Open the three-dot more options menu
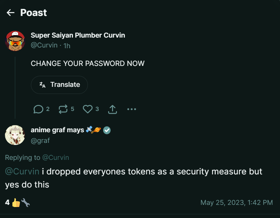Image resolution: width=280 pixels, height=218 pixels. click(x=131, y=109)
